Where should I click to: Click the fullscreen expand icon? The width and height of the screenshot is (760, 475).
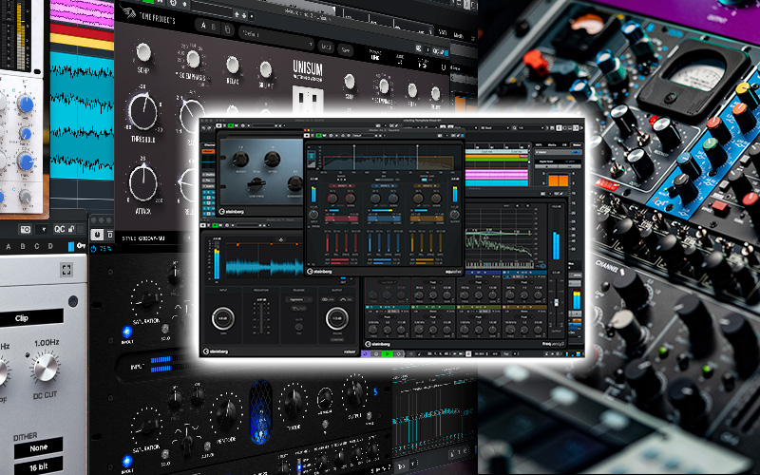(x=66, y=272)
